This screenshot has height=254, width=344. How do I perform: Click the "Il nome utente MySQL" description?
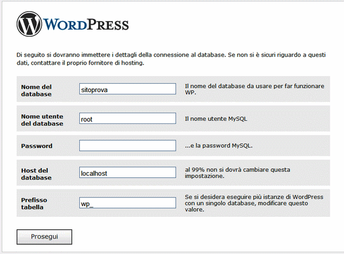(x=216, y=118)
